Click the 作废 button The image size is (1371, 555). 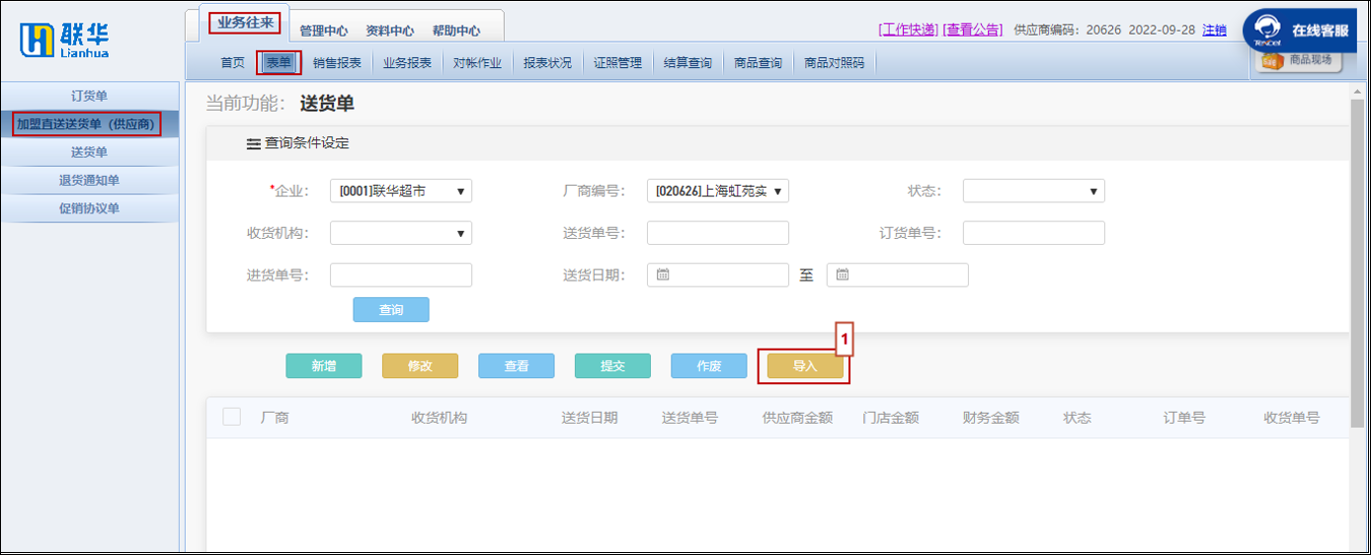[709, 366]
